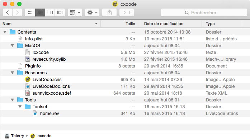Image resolution: width=250 pixels, height=140 pixels.
Task: Sort by the Nom column header
Action: tap(50, 24)
